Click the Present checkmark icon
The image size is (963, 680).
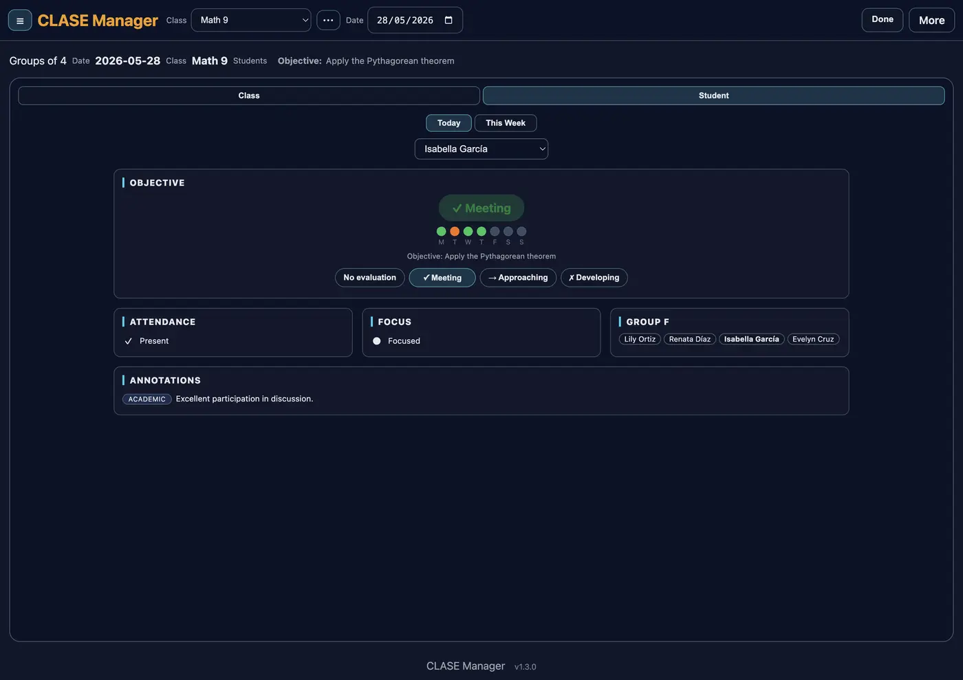[128, 341]
